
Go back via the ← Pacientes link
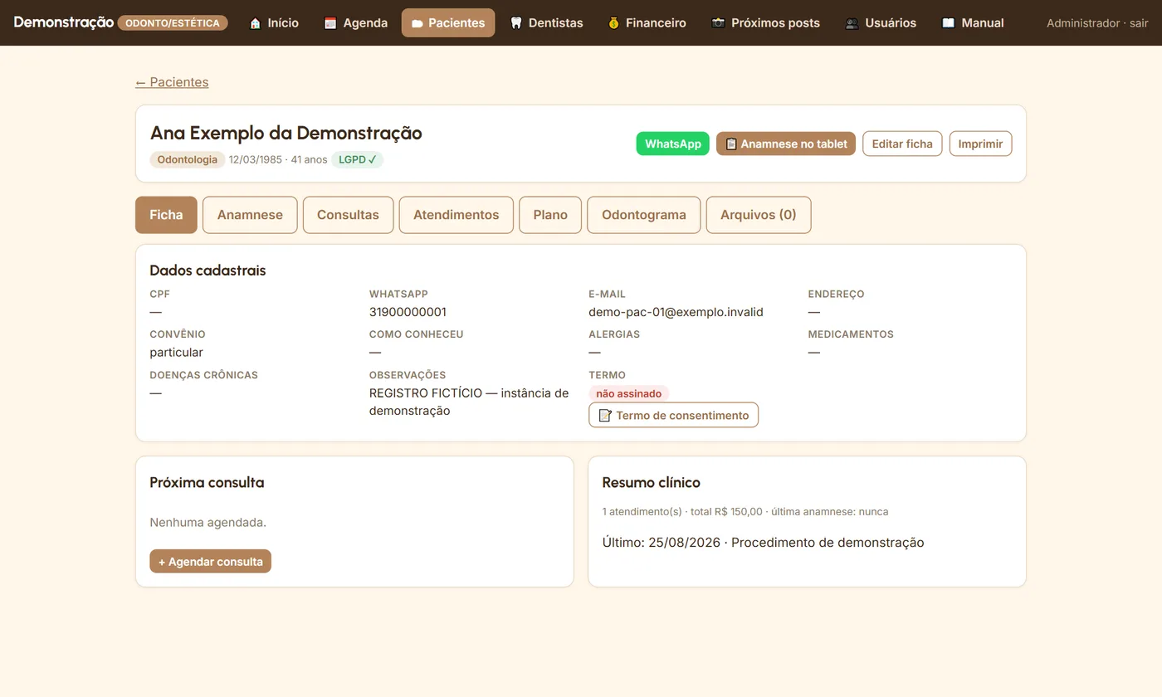click(172, 82)
